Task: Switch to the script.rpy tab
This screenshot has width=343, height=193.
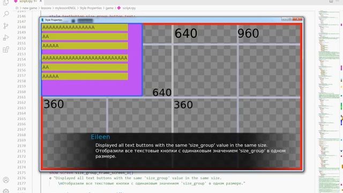Action: tap(28, 1)
